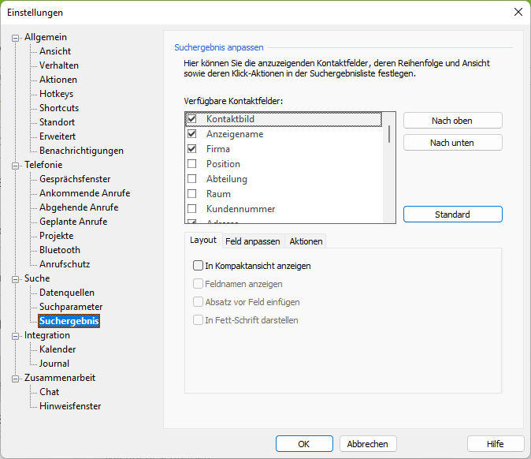Reset the list with Standard button
The width and height of the screenshot is (531, 459).
[x=452, y=215]
